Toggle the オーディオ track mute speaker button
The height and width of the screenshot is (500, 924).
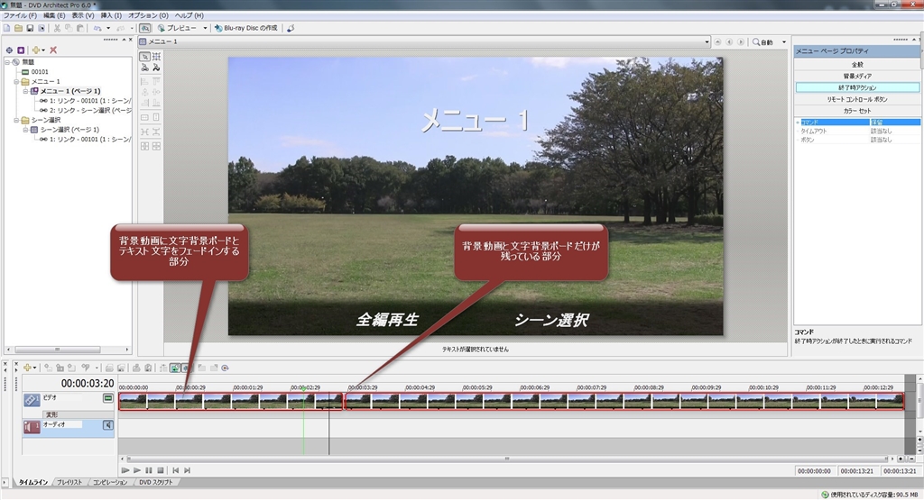tap(108, 424)
